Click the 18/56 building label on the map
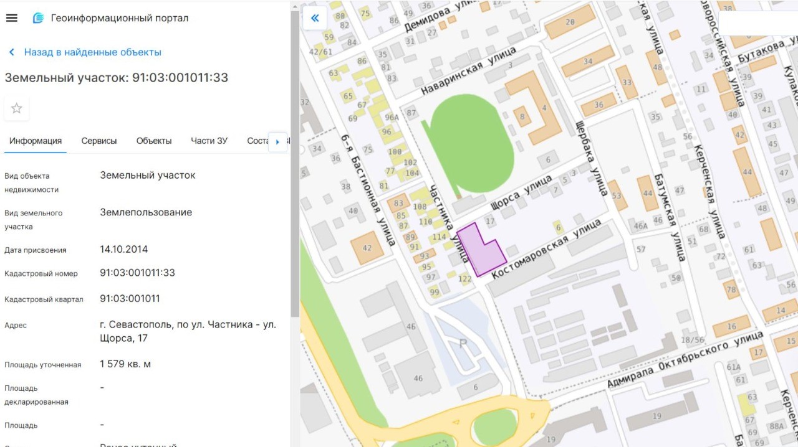This screenshot has height=447, width=798. 691,340
